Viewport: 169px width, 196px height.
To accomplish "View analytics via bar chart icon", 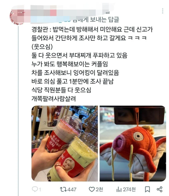I will point(119,189).
